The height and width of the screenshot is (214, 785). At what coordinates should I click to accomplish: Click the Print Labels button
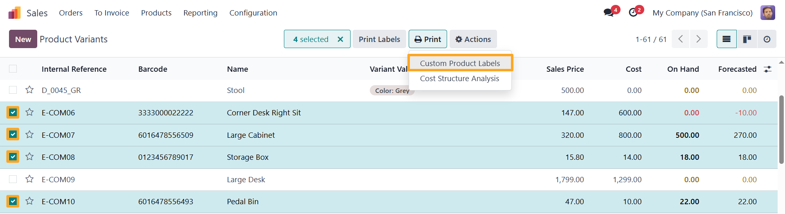[379, 39]
